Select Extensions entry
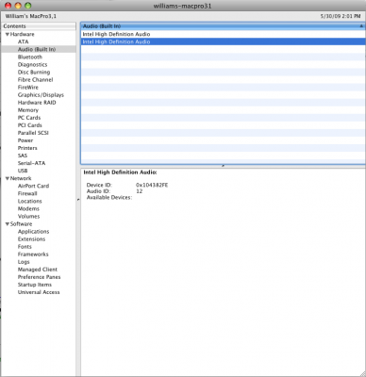 point(31,239)
